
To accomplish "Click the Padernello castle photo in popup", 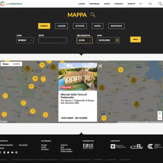I will (x=77, y=77).
